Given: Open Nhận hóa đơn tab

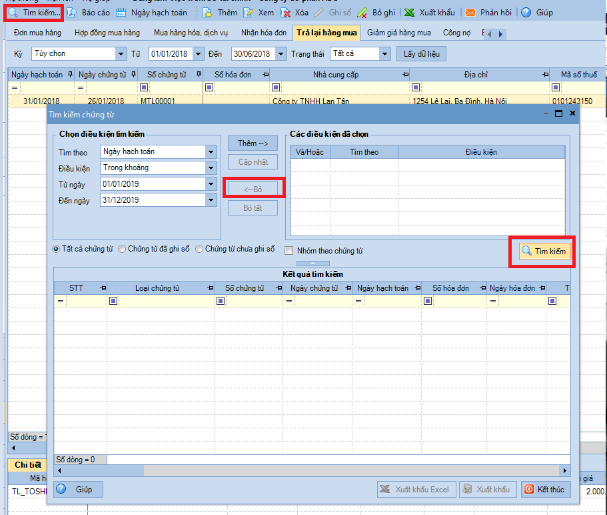Looking at the screenshot, I should pyautogui.click(x=264, y=33).
